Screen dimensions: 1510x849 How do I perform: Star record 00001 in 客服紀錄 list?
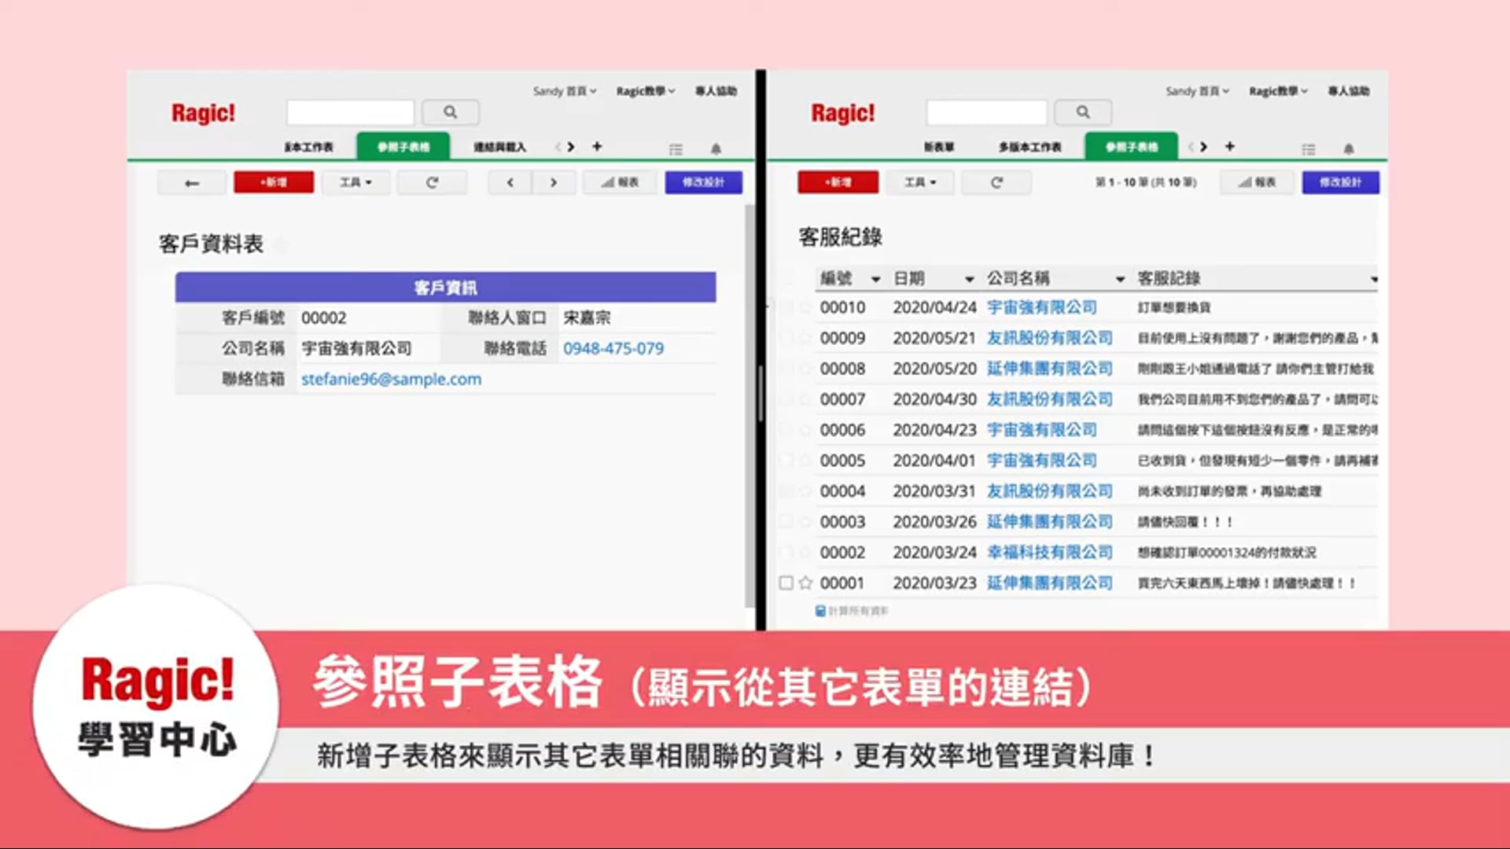coord(805,583)
